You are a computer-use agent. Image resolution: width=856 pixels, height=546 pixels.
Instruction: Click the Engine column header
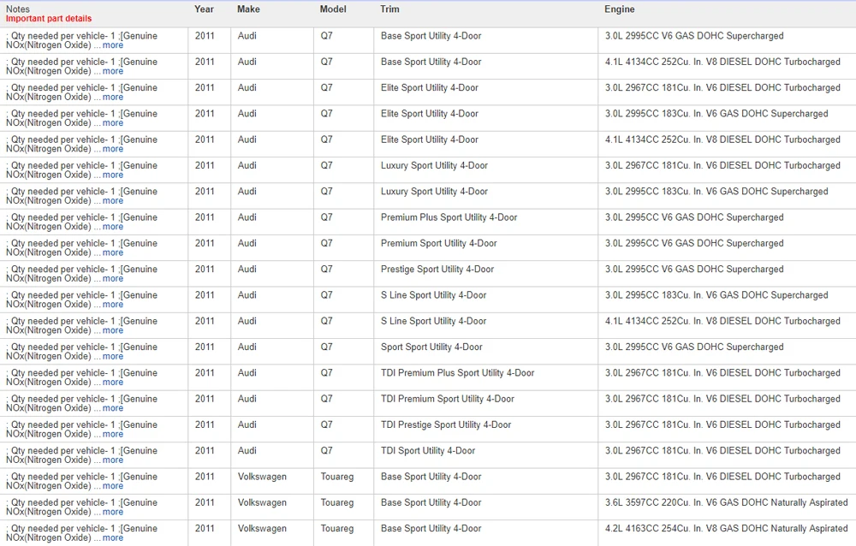[619, 9]
